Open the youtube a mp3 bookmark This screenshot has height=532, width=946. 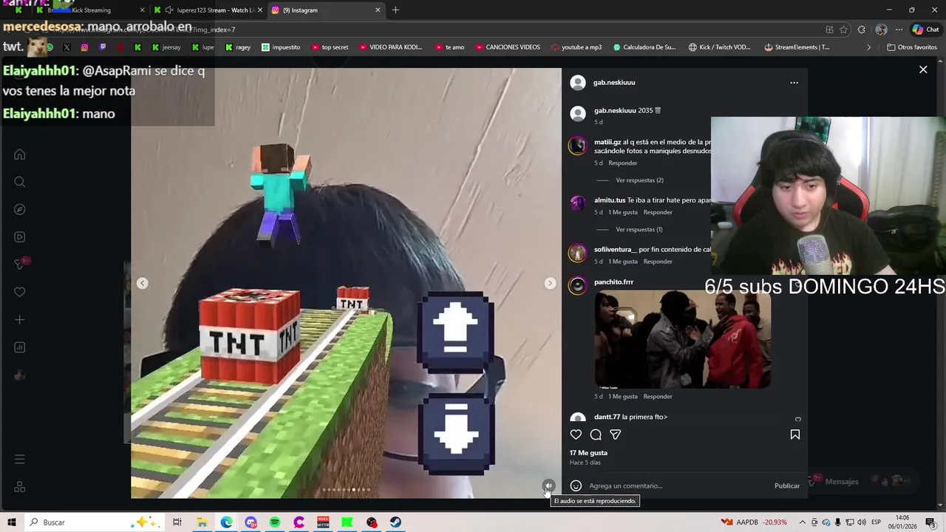576,47
